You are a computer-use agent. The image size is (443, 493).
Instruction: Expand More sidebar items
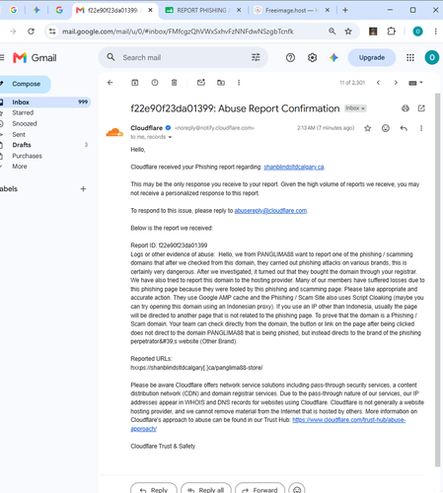point(20,167)
